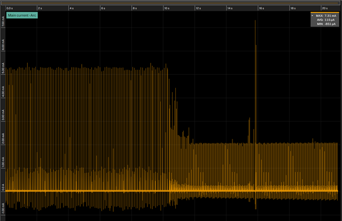Click the 20 s mark on time ruler
Screen dimensions: 342x221
(324, 9)
